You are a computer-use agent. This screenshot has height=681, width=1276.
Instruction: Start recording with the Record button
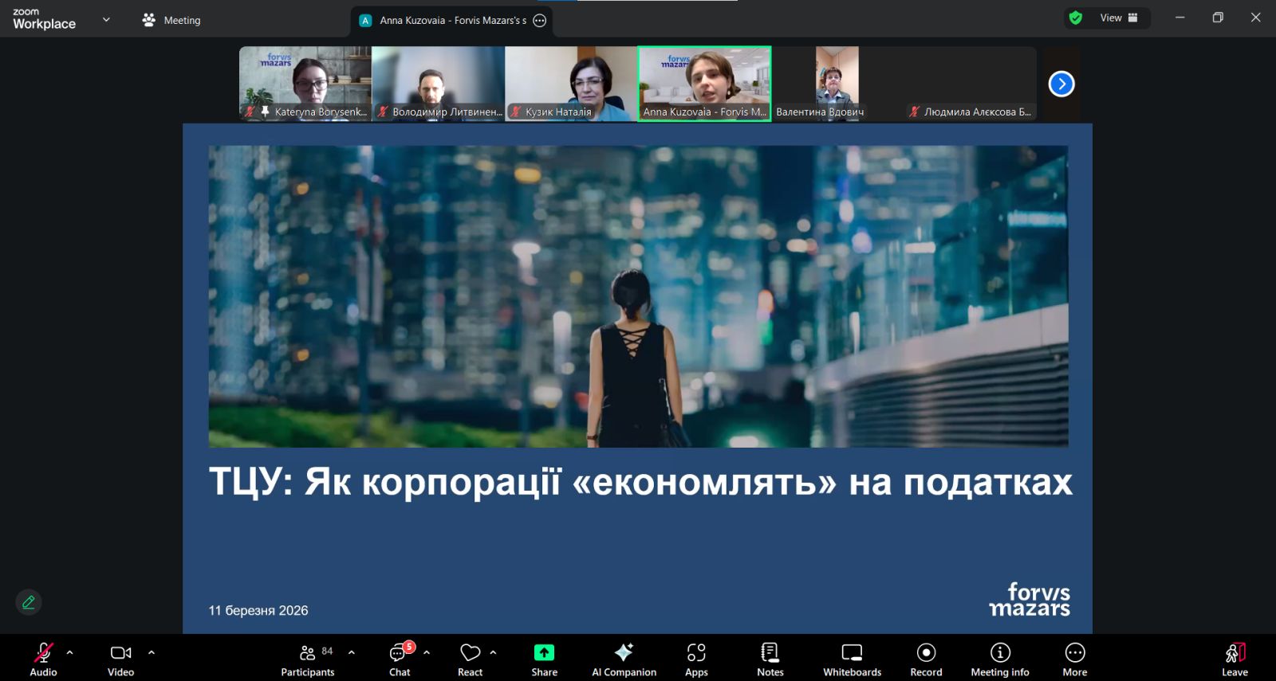926,659
